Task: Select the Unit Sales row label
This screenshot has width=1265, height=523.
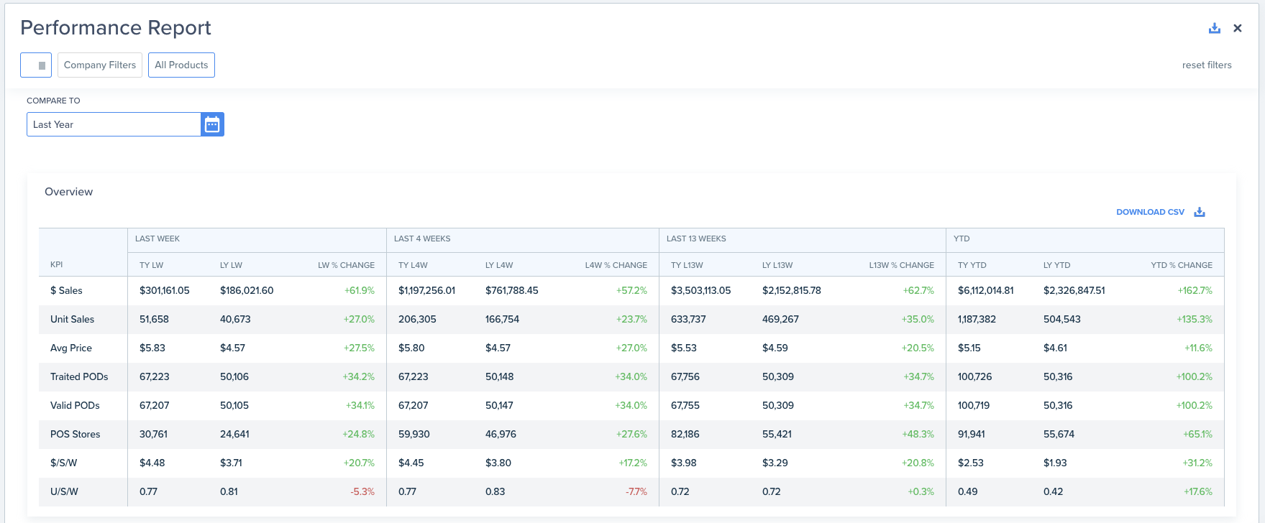Action: [x=72, y=319]
